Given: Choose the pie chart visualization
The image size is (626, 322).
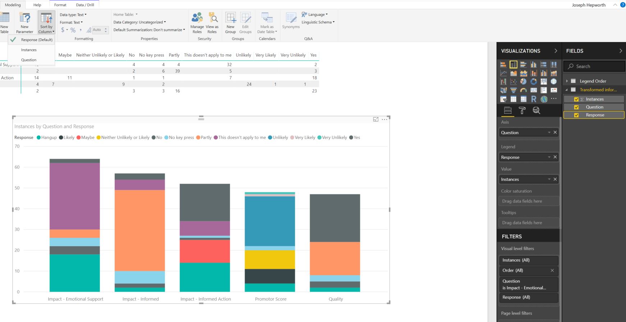Looking at the screenshot, I should tap(524, 82).
